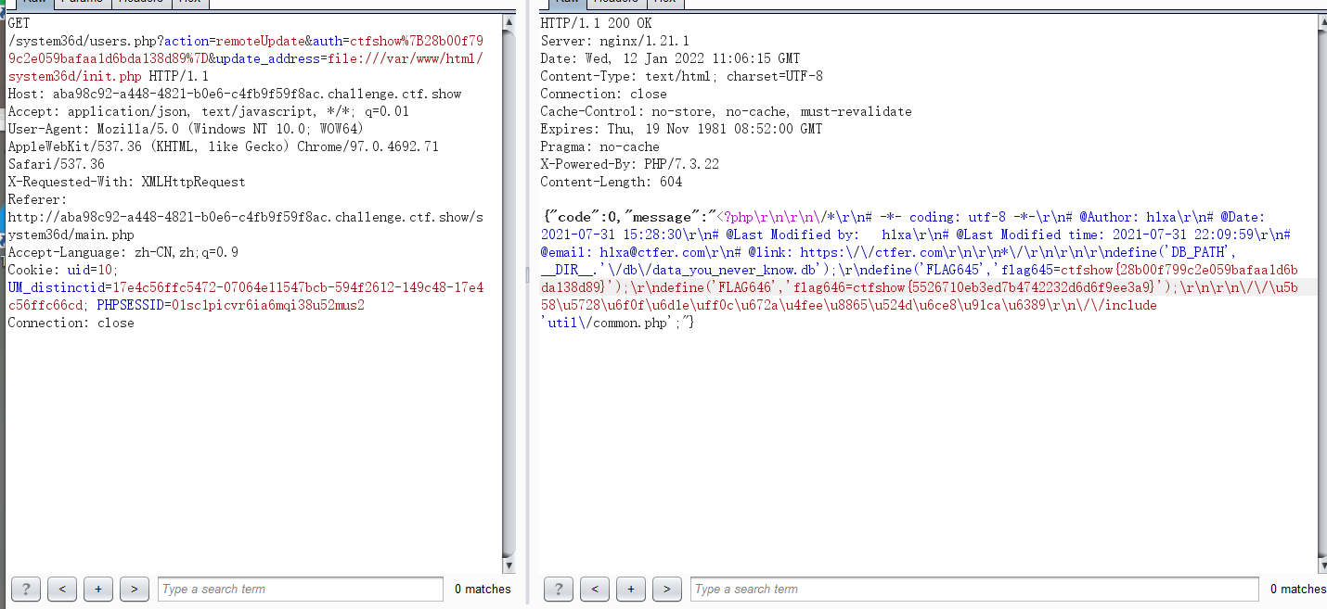Click the 'Referer:' header label line
Viewport: 1327px width, 609px height.
(x=38, y=199)
